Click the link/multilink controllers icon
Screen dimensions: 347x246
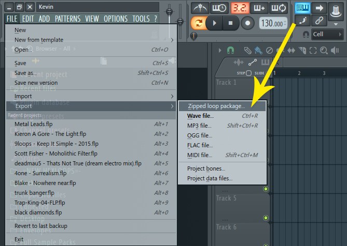pyautogui.click(x=320, y=20)
